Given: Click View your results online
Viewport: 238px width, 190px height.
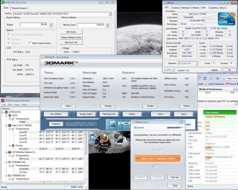Looking at the screenshot, I should click(x=158, y=159).
